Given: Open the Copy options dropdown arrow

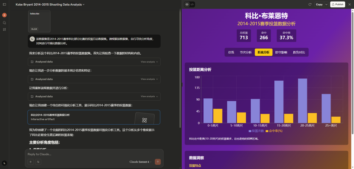Looking at the screenshot, I should point(326,4).
